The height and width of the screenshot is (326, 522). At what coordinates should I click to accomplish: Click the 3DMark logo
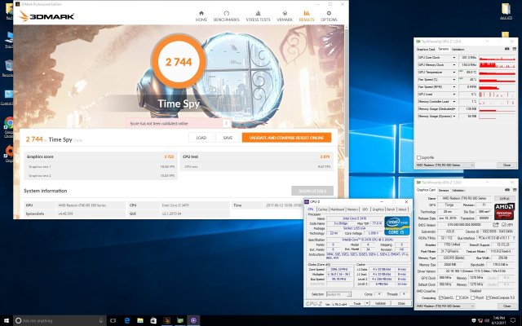pyautogui.click(x=46, y=16)
